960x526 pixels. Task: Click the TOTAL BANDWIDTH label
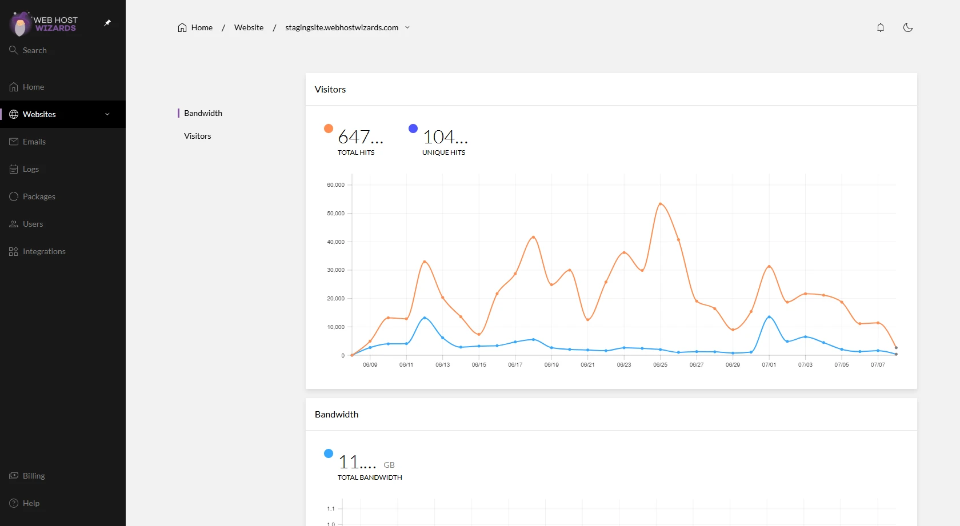coord(370,477)
